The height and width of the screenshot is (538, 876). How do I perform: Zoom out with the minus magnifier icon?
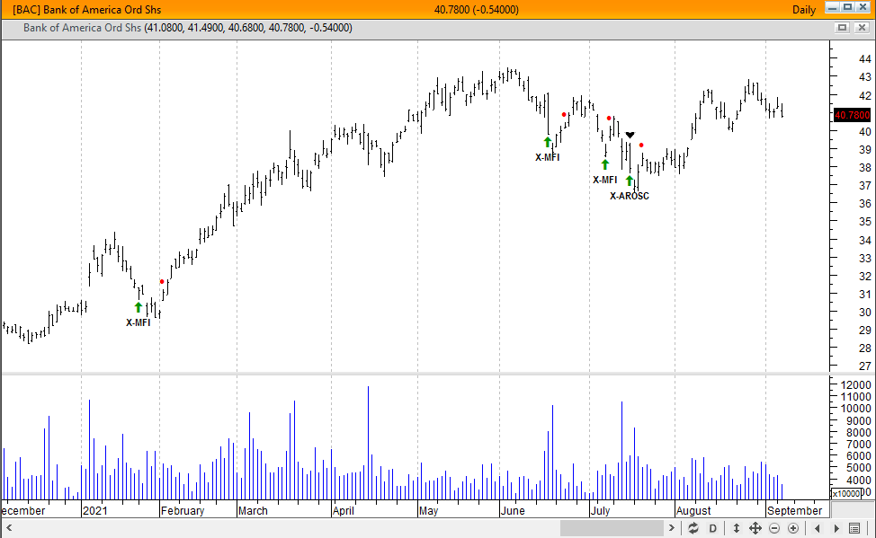774,528
